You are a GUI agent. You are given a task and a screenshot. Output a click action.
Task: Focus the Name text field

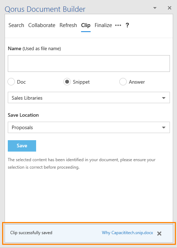[x=89, y=63]
